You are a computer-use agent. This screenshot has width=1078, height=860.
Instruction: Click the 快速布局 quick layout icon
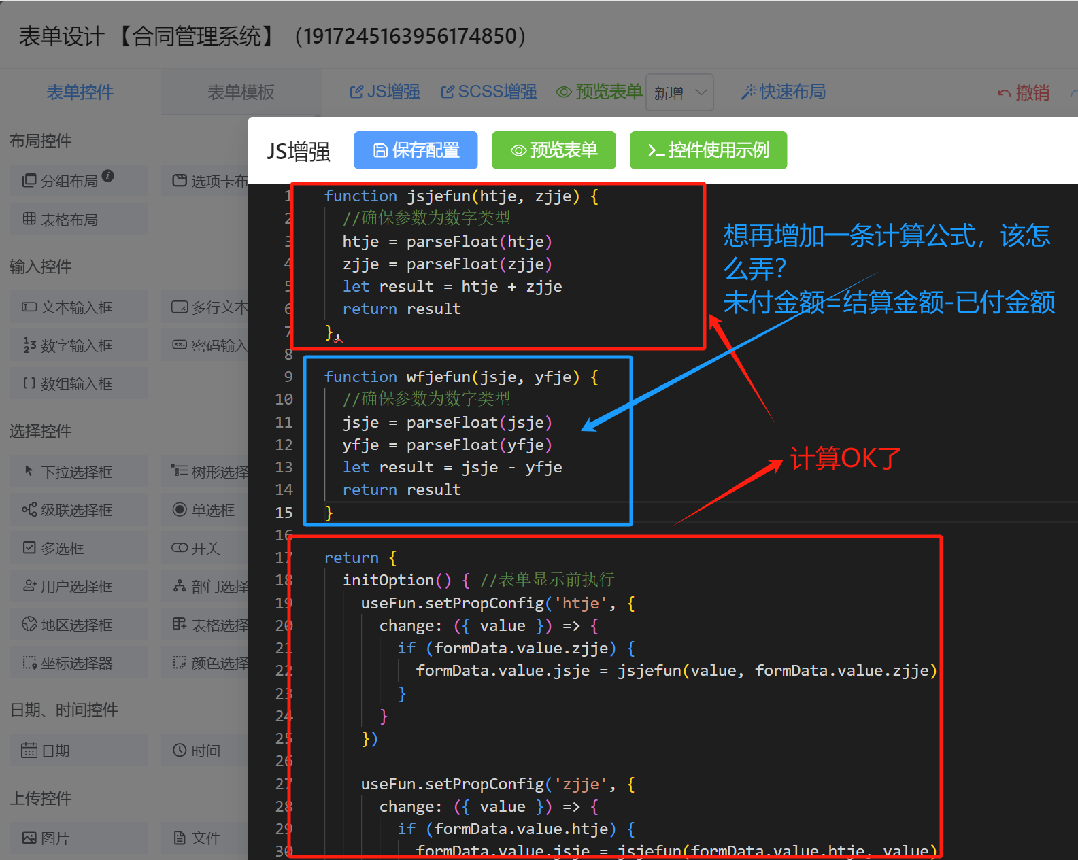(748, 92)
